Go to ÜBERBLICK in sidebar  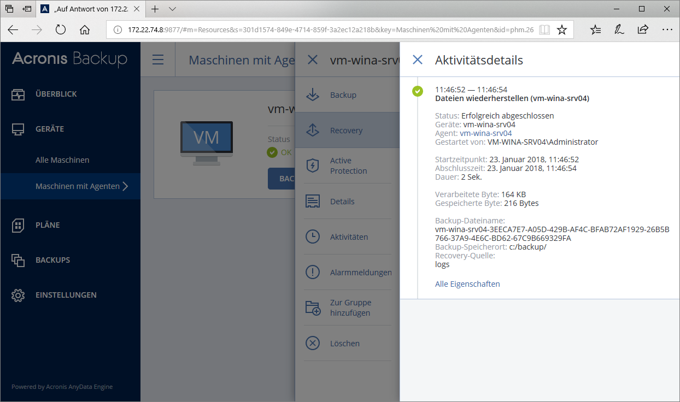pyautogui.click(x=56, y=94)
